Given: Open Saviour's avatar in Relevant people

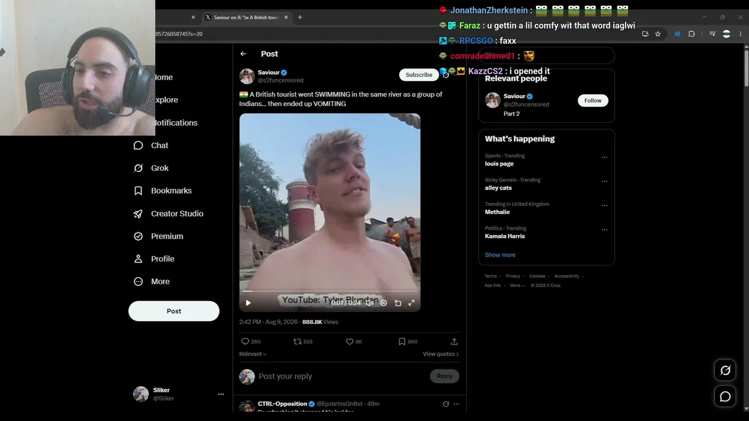Looking at the screenshot, I should click(493, 100).
